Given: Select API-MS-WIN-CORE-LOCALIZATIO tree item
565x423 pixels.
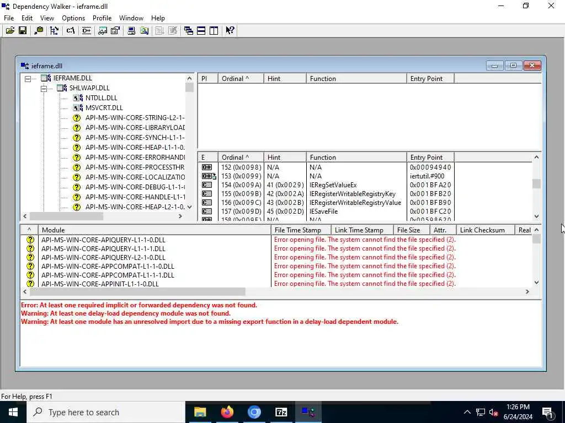Looking at the screenshot, I should pyautogui.click(x=135, y=177).
